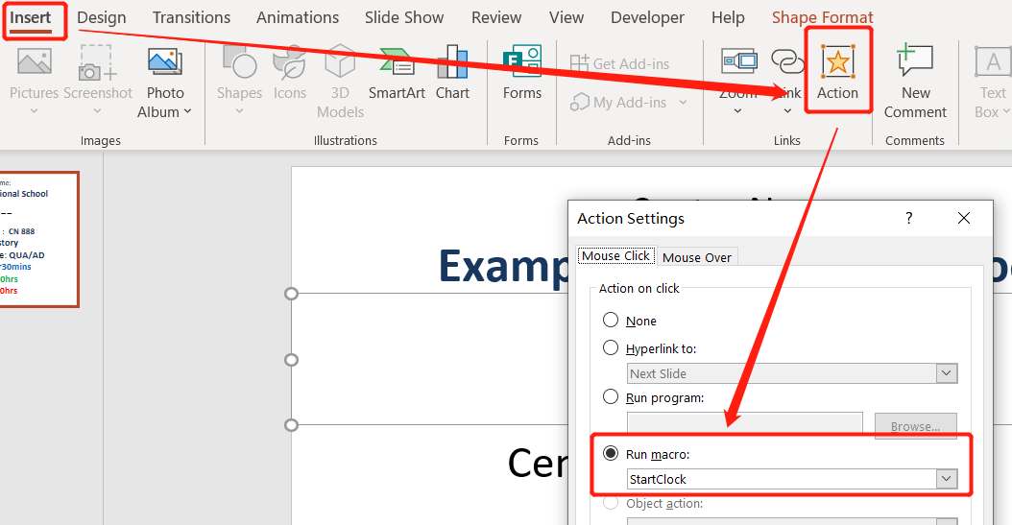Select the None radio button
Image resolution: width=1012 pixels, height=525 pixels.
click(611, 321)
